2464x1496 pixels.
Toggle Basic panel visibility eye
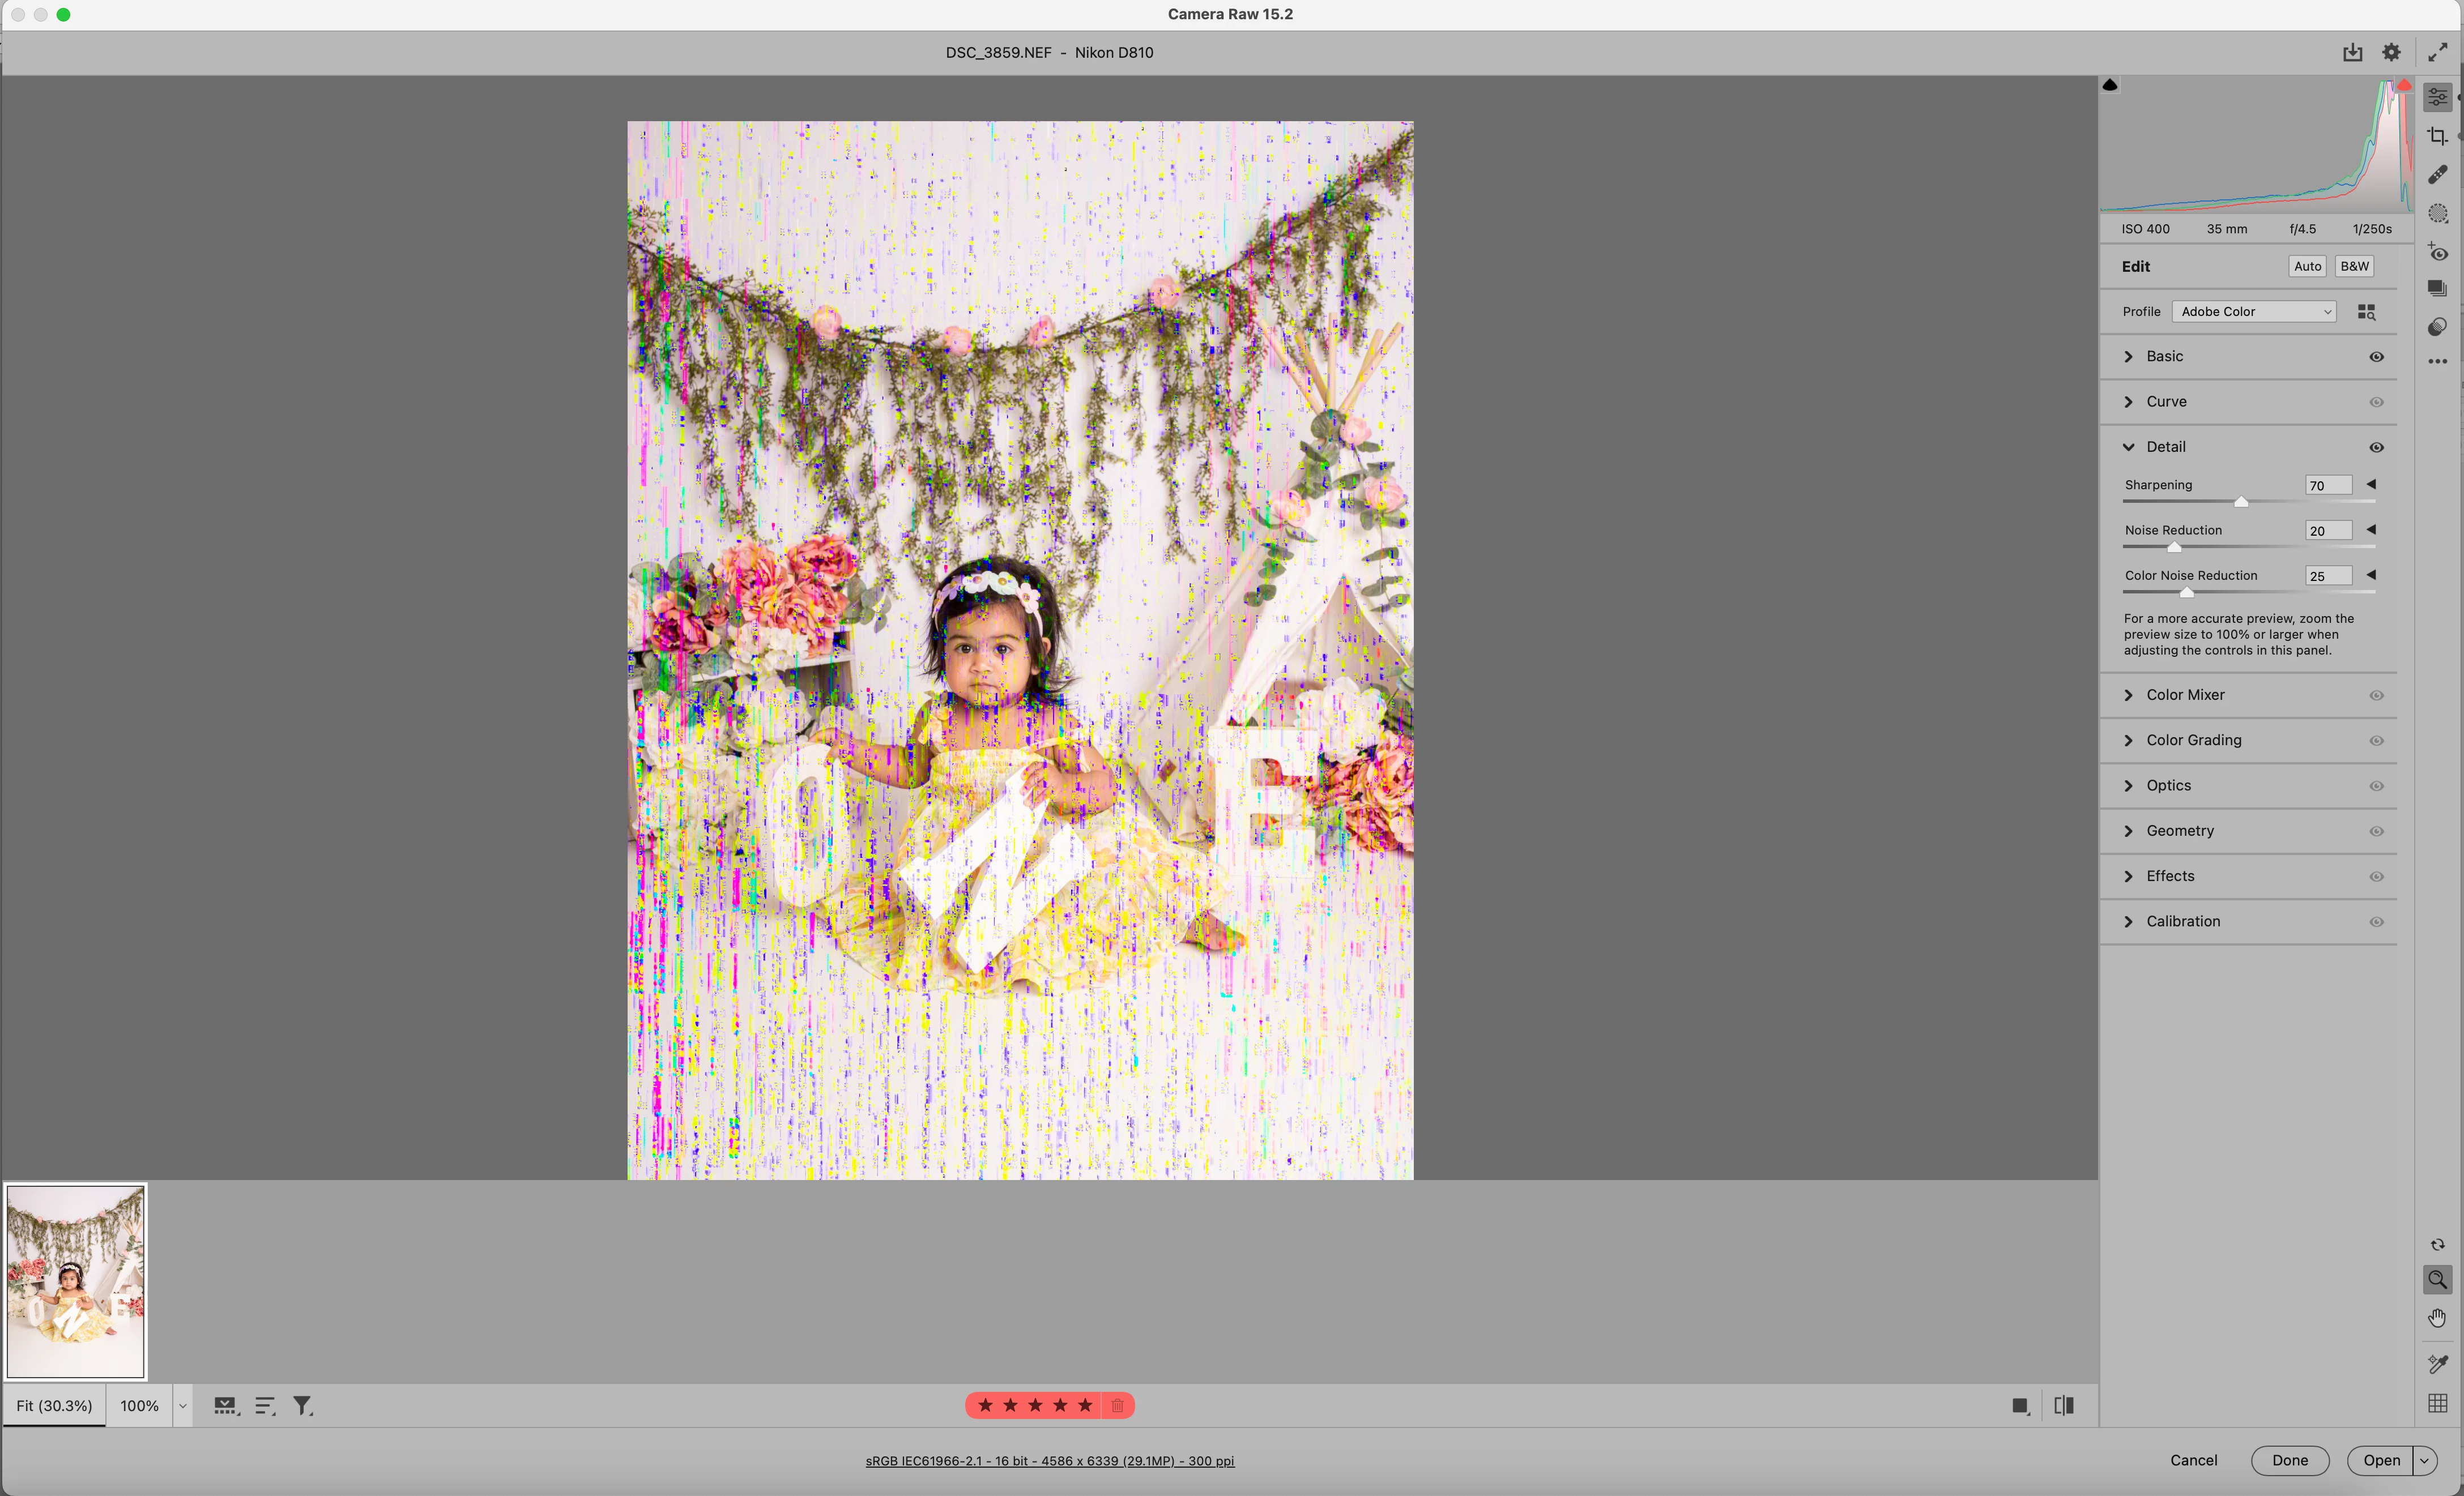[2376, 357]
